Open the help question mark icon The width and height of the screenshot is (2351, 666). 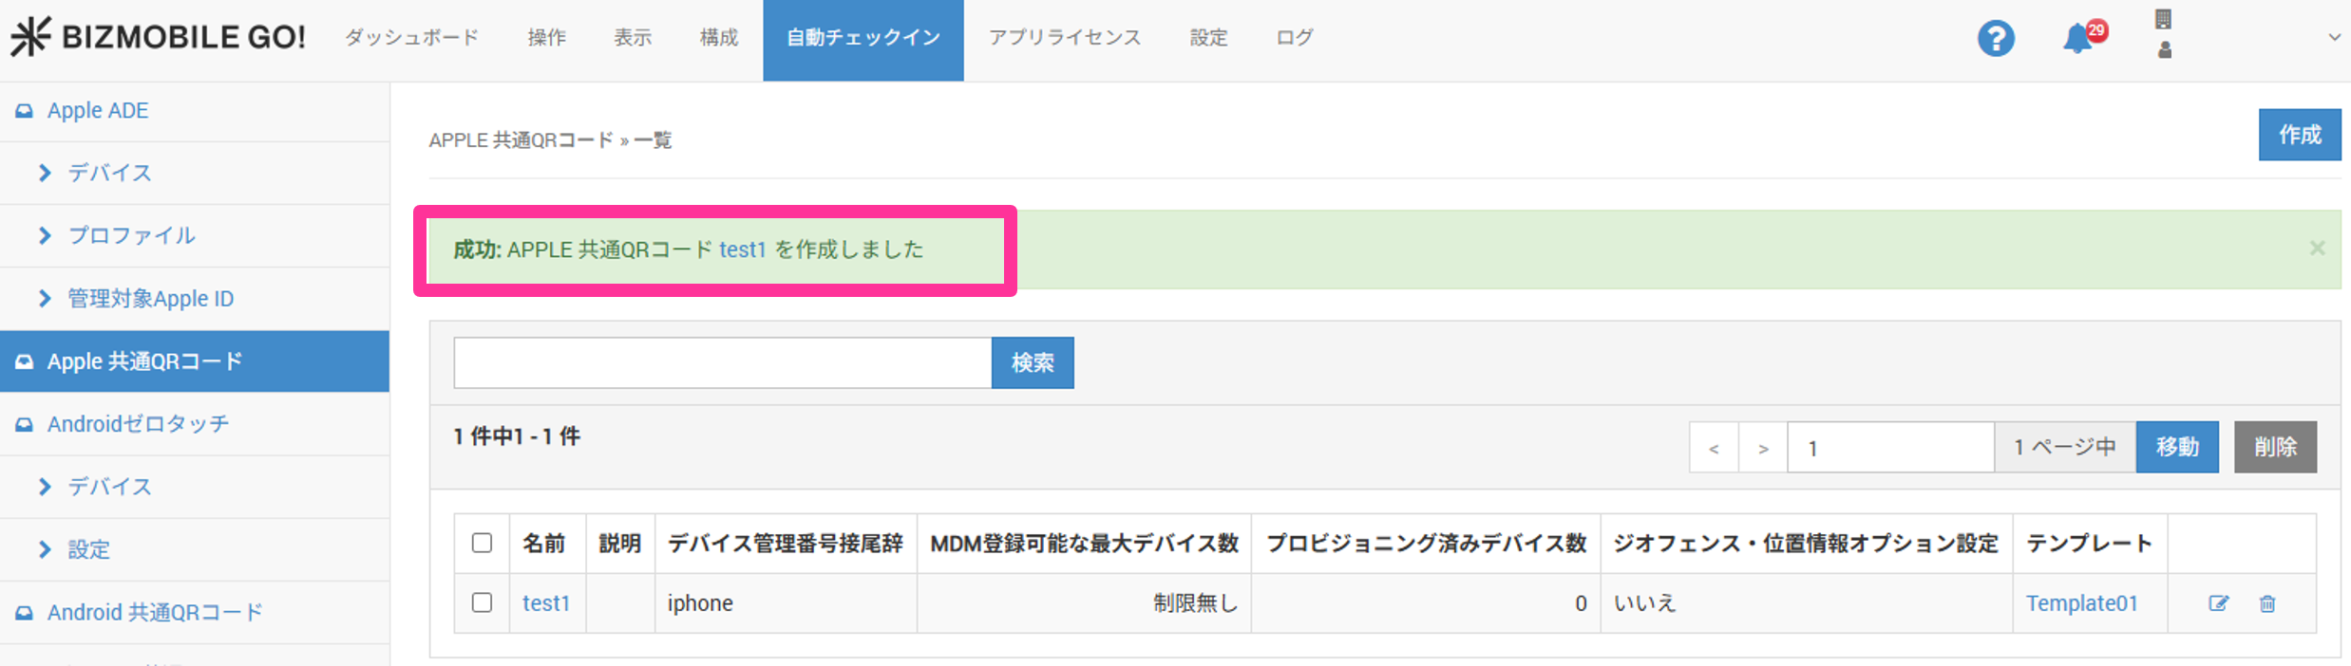1995,39
